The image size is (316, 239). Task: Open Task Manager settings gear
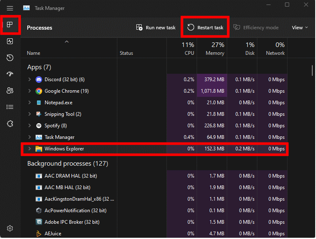10,228
